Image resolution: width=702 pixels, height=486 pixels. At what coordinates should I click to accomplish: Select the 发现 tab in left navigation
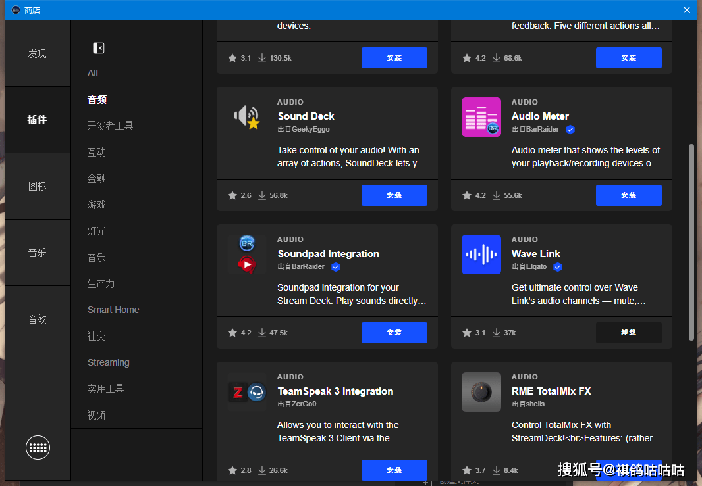coord(38,54)
